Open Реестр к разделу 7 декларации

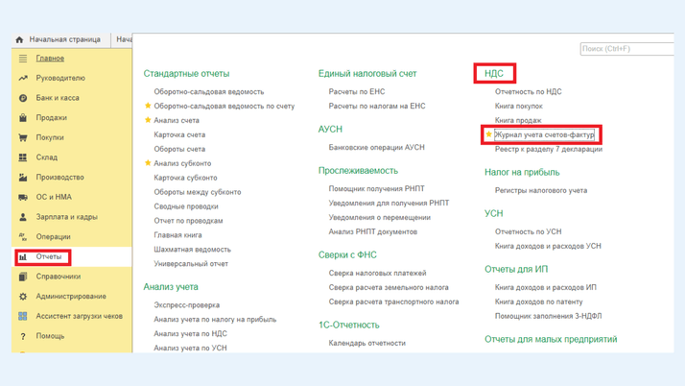pyautogui.click(x=549, y=149)
